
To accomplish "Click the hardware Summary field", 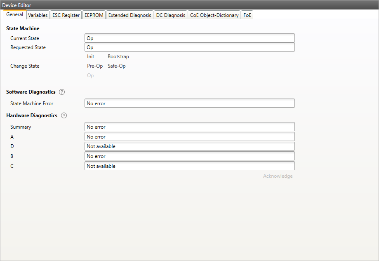I will click(189, 127).
